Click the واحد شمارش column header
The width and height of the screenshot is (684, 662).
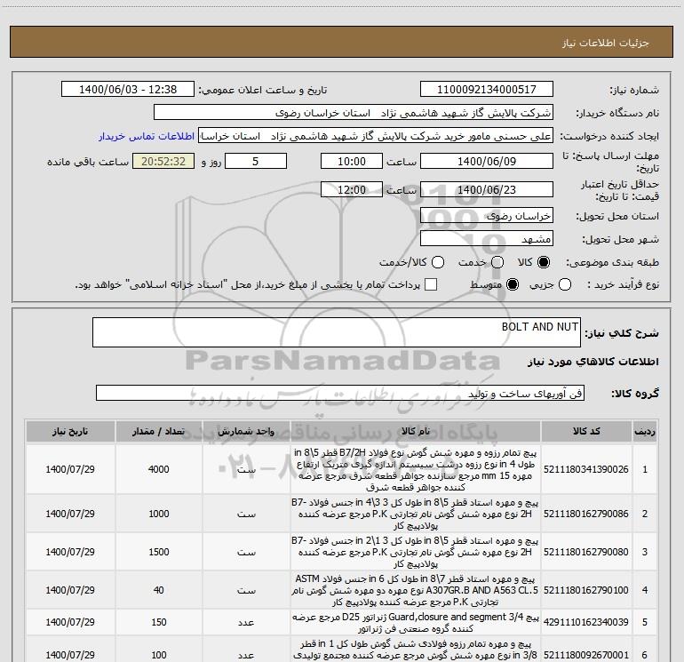click(x=246, y=432)
